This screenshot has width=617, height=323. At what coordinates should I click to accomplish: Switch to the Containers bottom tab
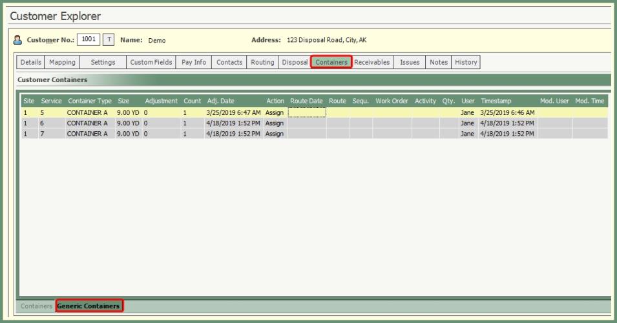(x=36, y=306)
